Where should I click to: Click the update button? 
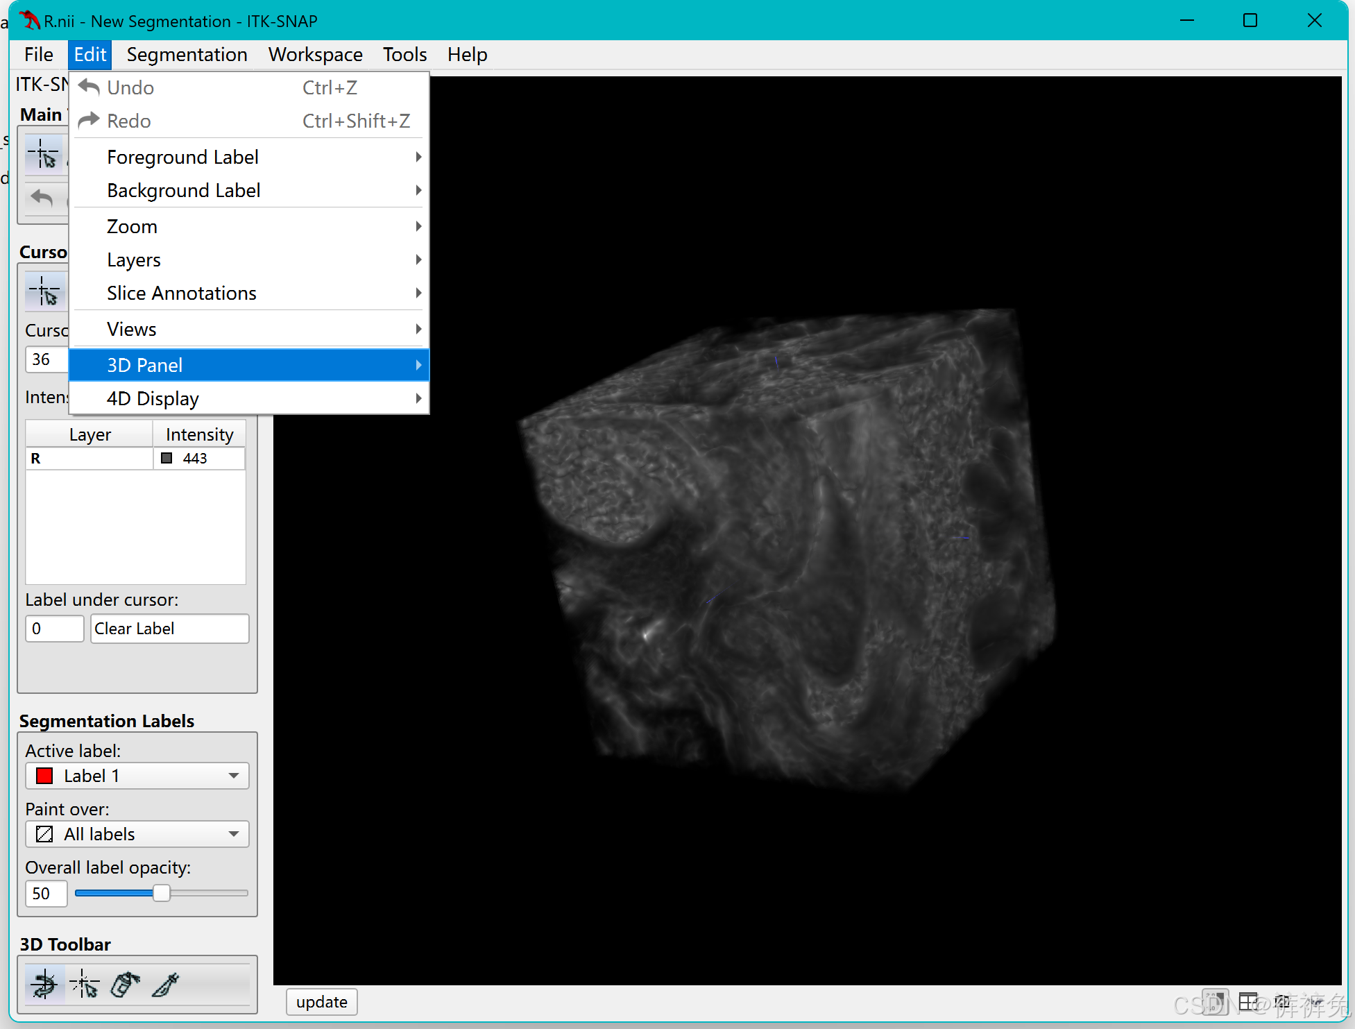coord(323,1002)
